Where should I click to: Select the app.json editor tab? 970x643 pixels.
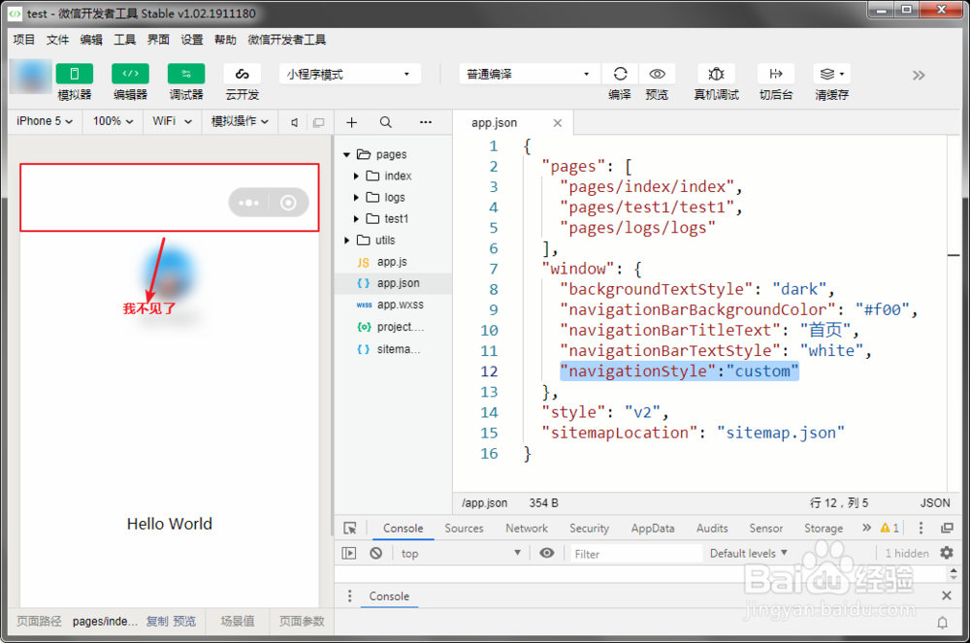(513, 122)
